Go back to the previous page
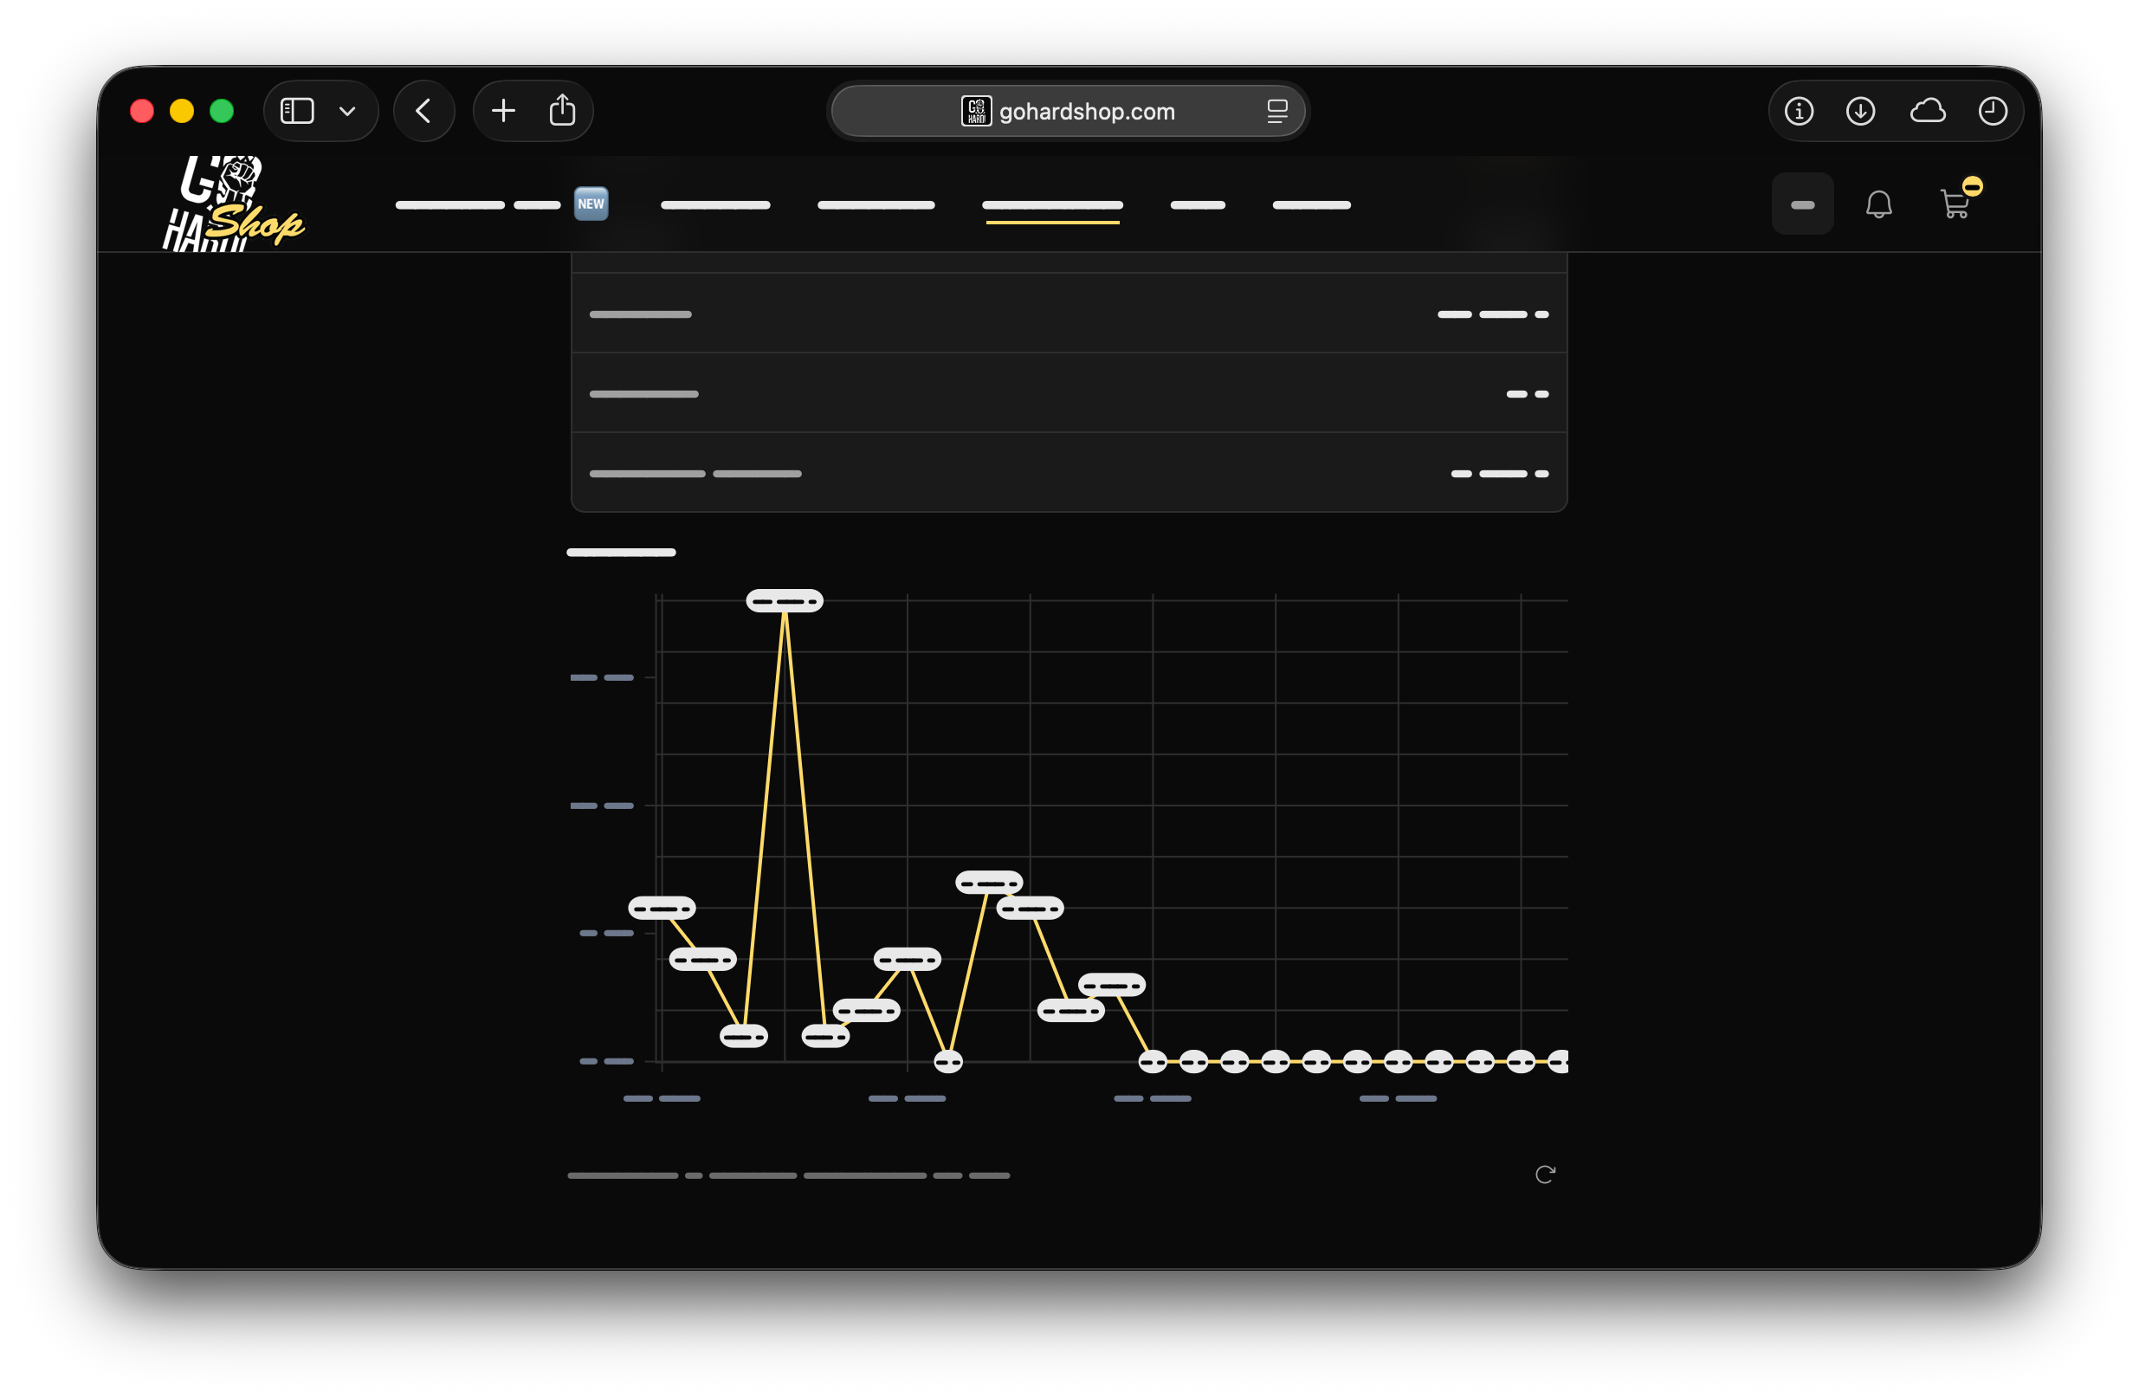 [424, 112]
